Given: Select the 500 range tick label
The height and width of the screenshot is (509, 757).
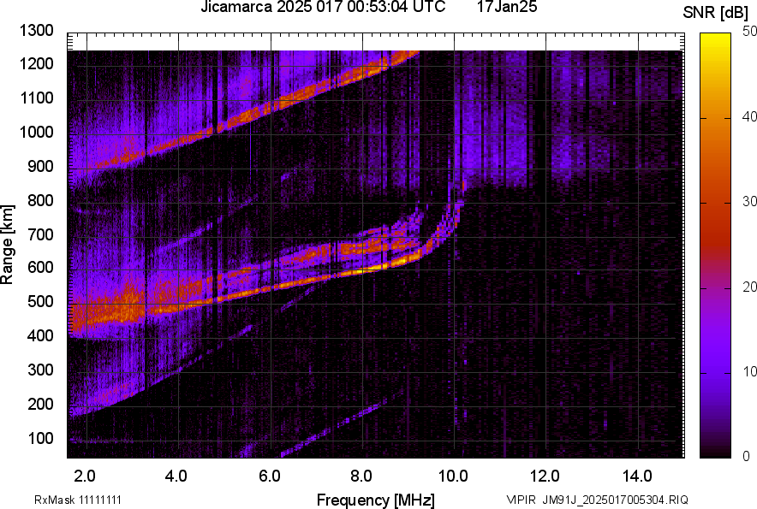Looking at the screenshot, I should [x=40, y=302].
